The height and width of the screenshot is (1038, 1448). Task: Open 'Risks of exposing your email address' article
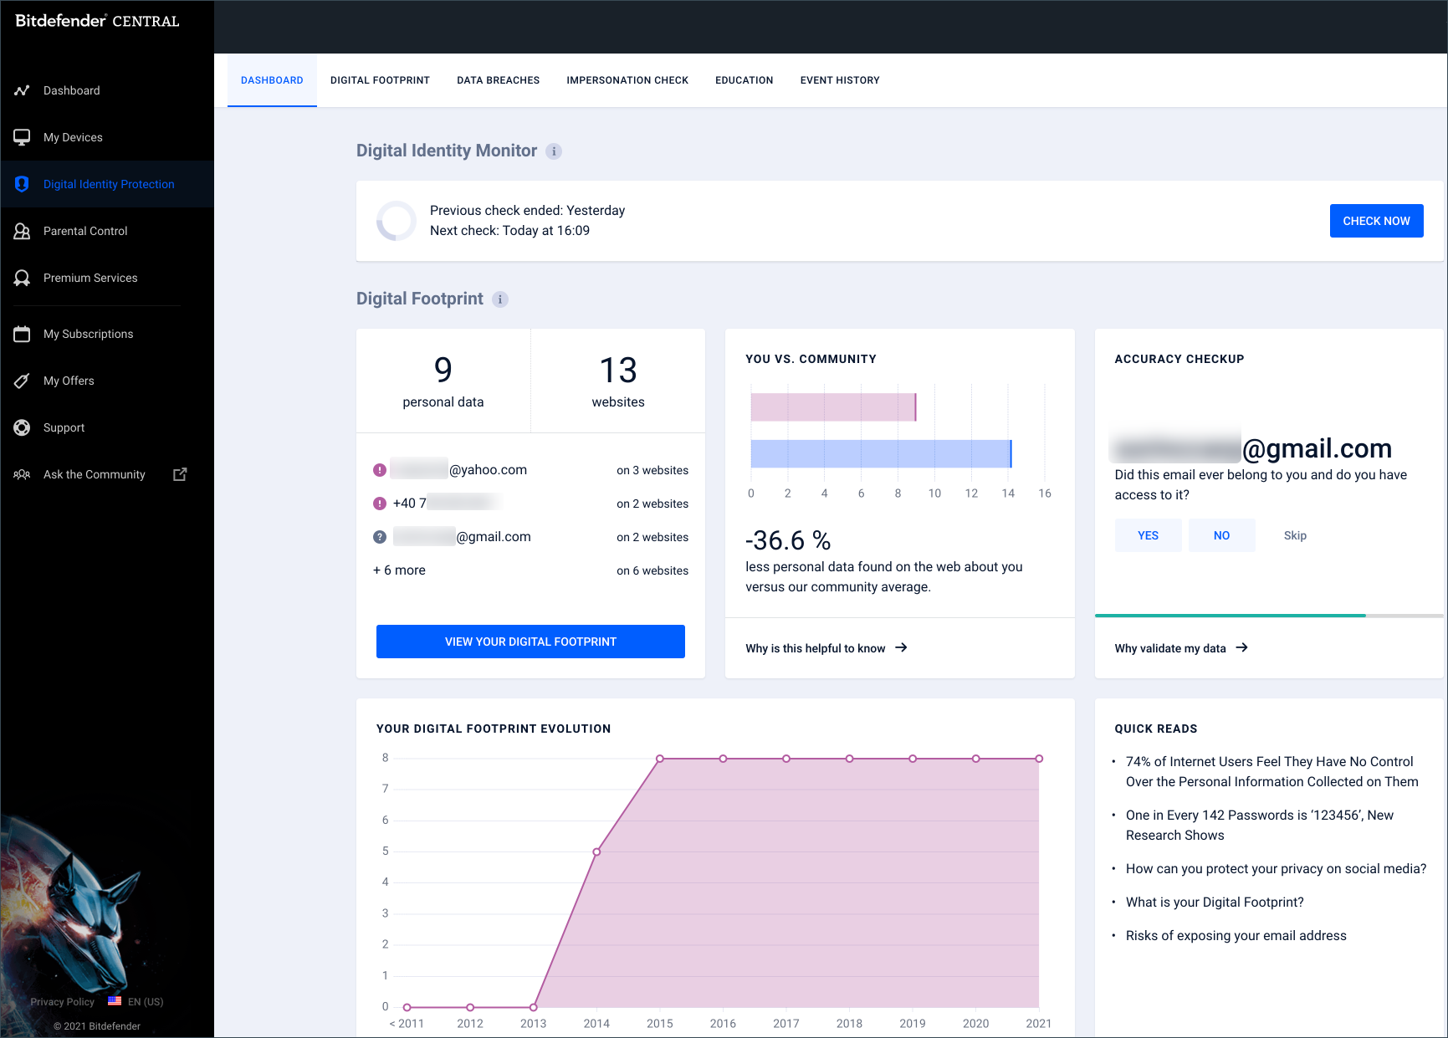(1236, 936)
